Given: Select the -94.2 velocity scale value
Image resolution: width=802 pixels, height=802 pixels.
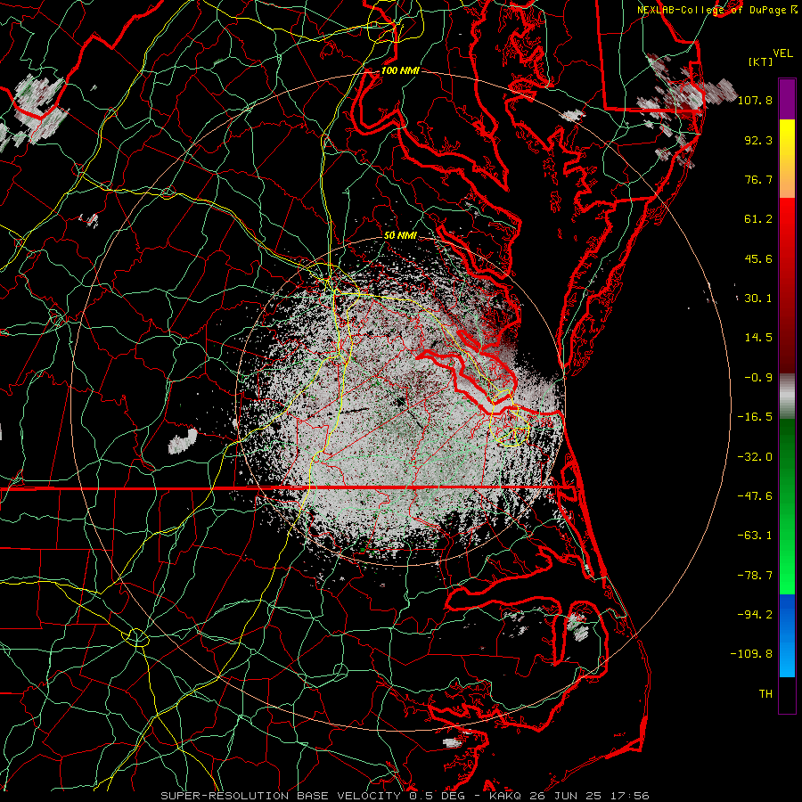Looking at the screenshot, I should coord(755,614).
